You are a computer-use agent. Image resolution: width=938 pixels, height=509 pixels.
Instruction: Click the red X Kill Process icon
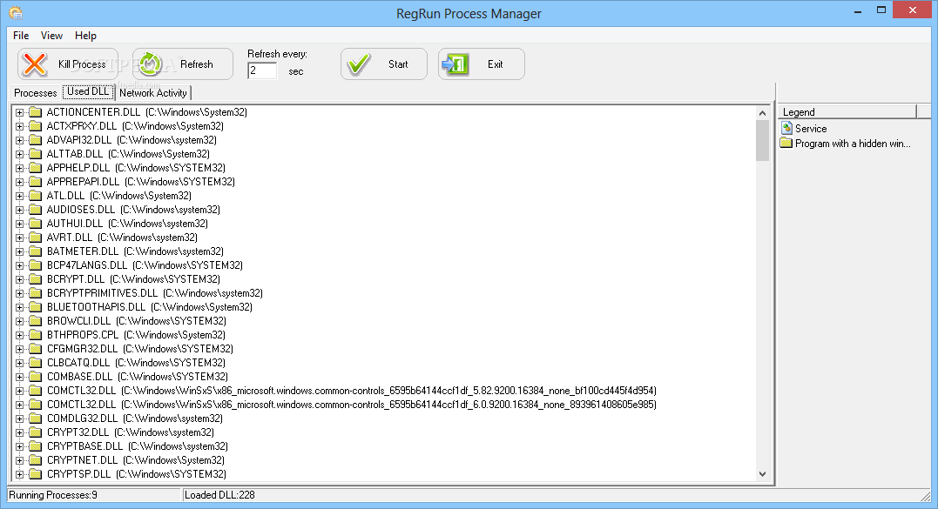coord(35,64)
